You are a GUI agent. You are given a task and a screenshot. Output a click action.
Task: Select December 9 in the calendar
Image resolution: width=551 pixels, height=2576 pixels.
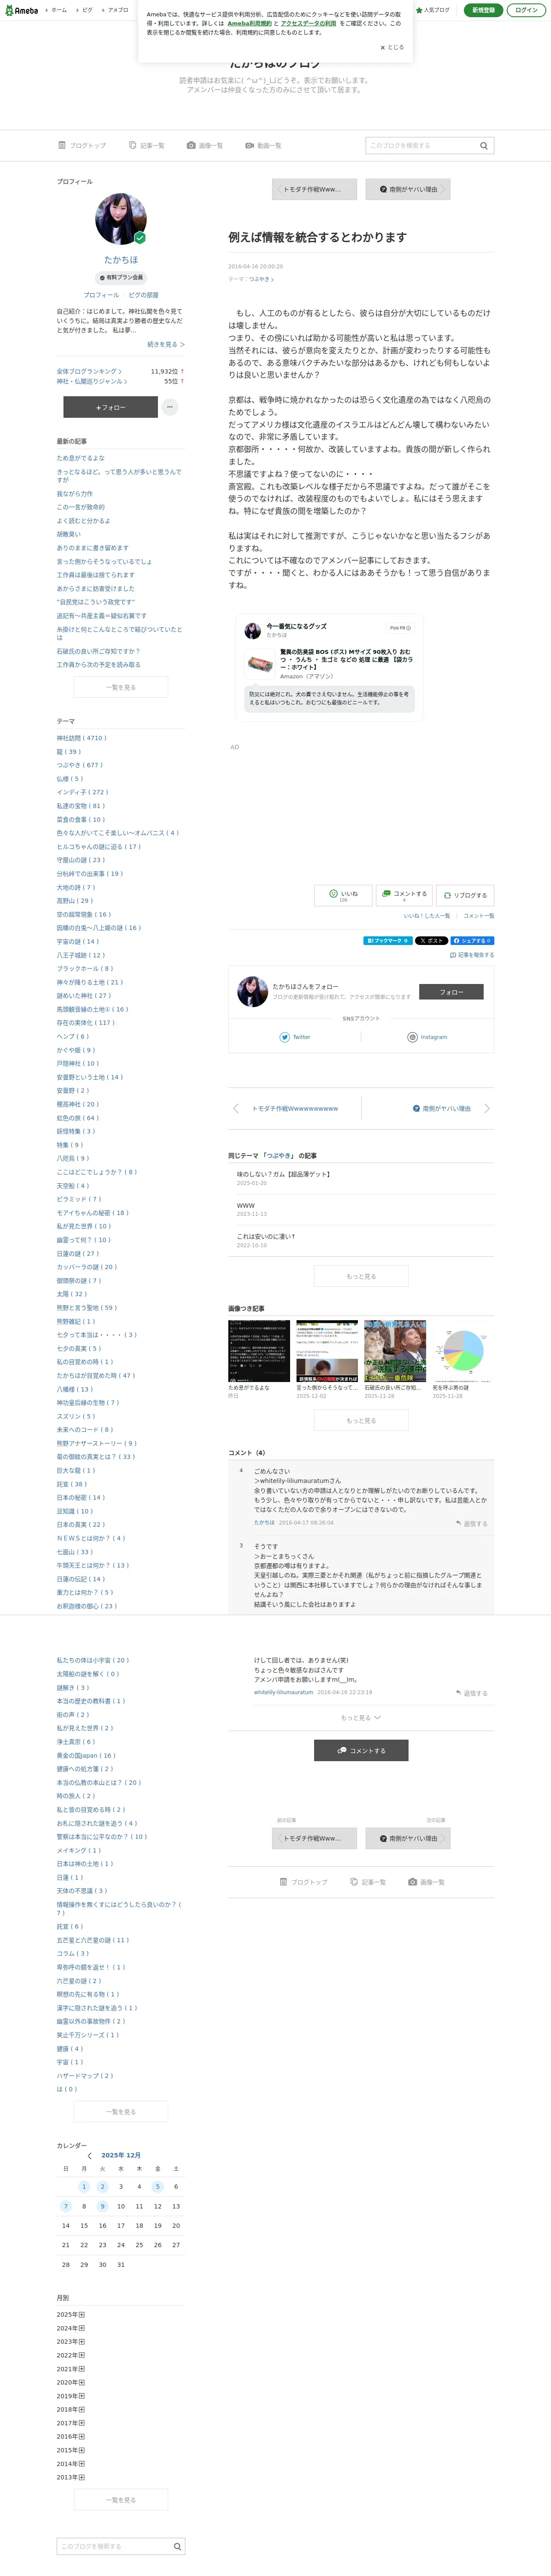102,2206
